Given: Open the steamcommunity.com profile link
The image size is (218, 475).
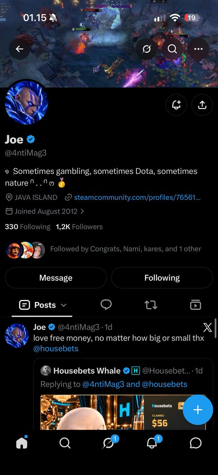Looking at the screenshot, I should tap(137, 197).
